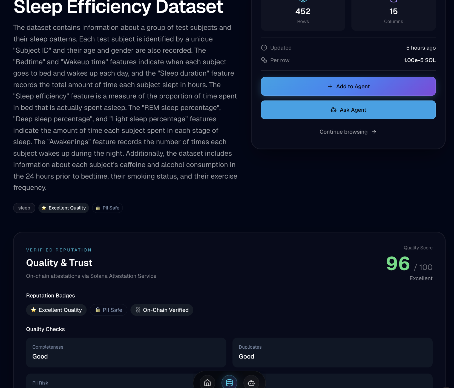Click the 5 hours ago updated value
The image size is (454, 388).
click(421, 48)
